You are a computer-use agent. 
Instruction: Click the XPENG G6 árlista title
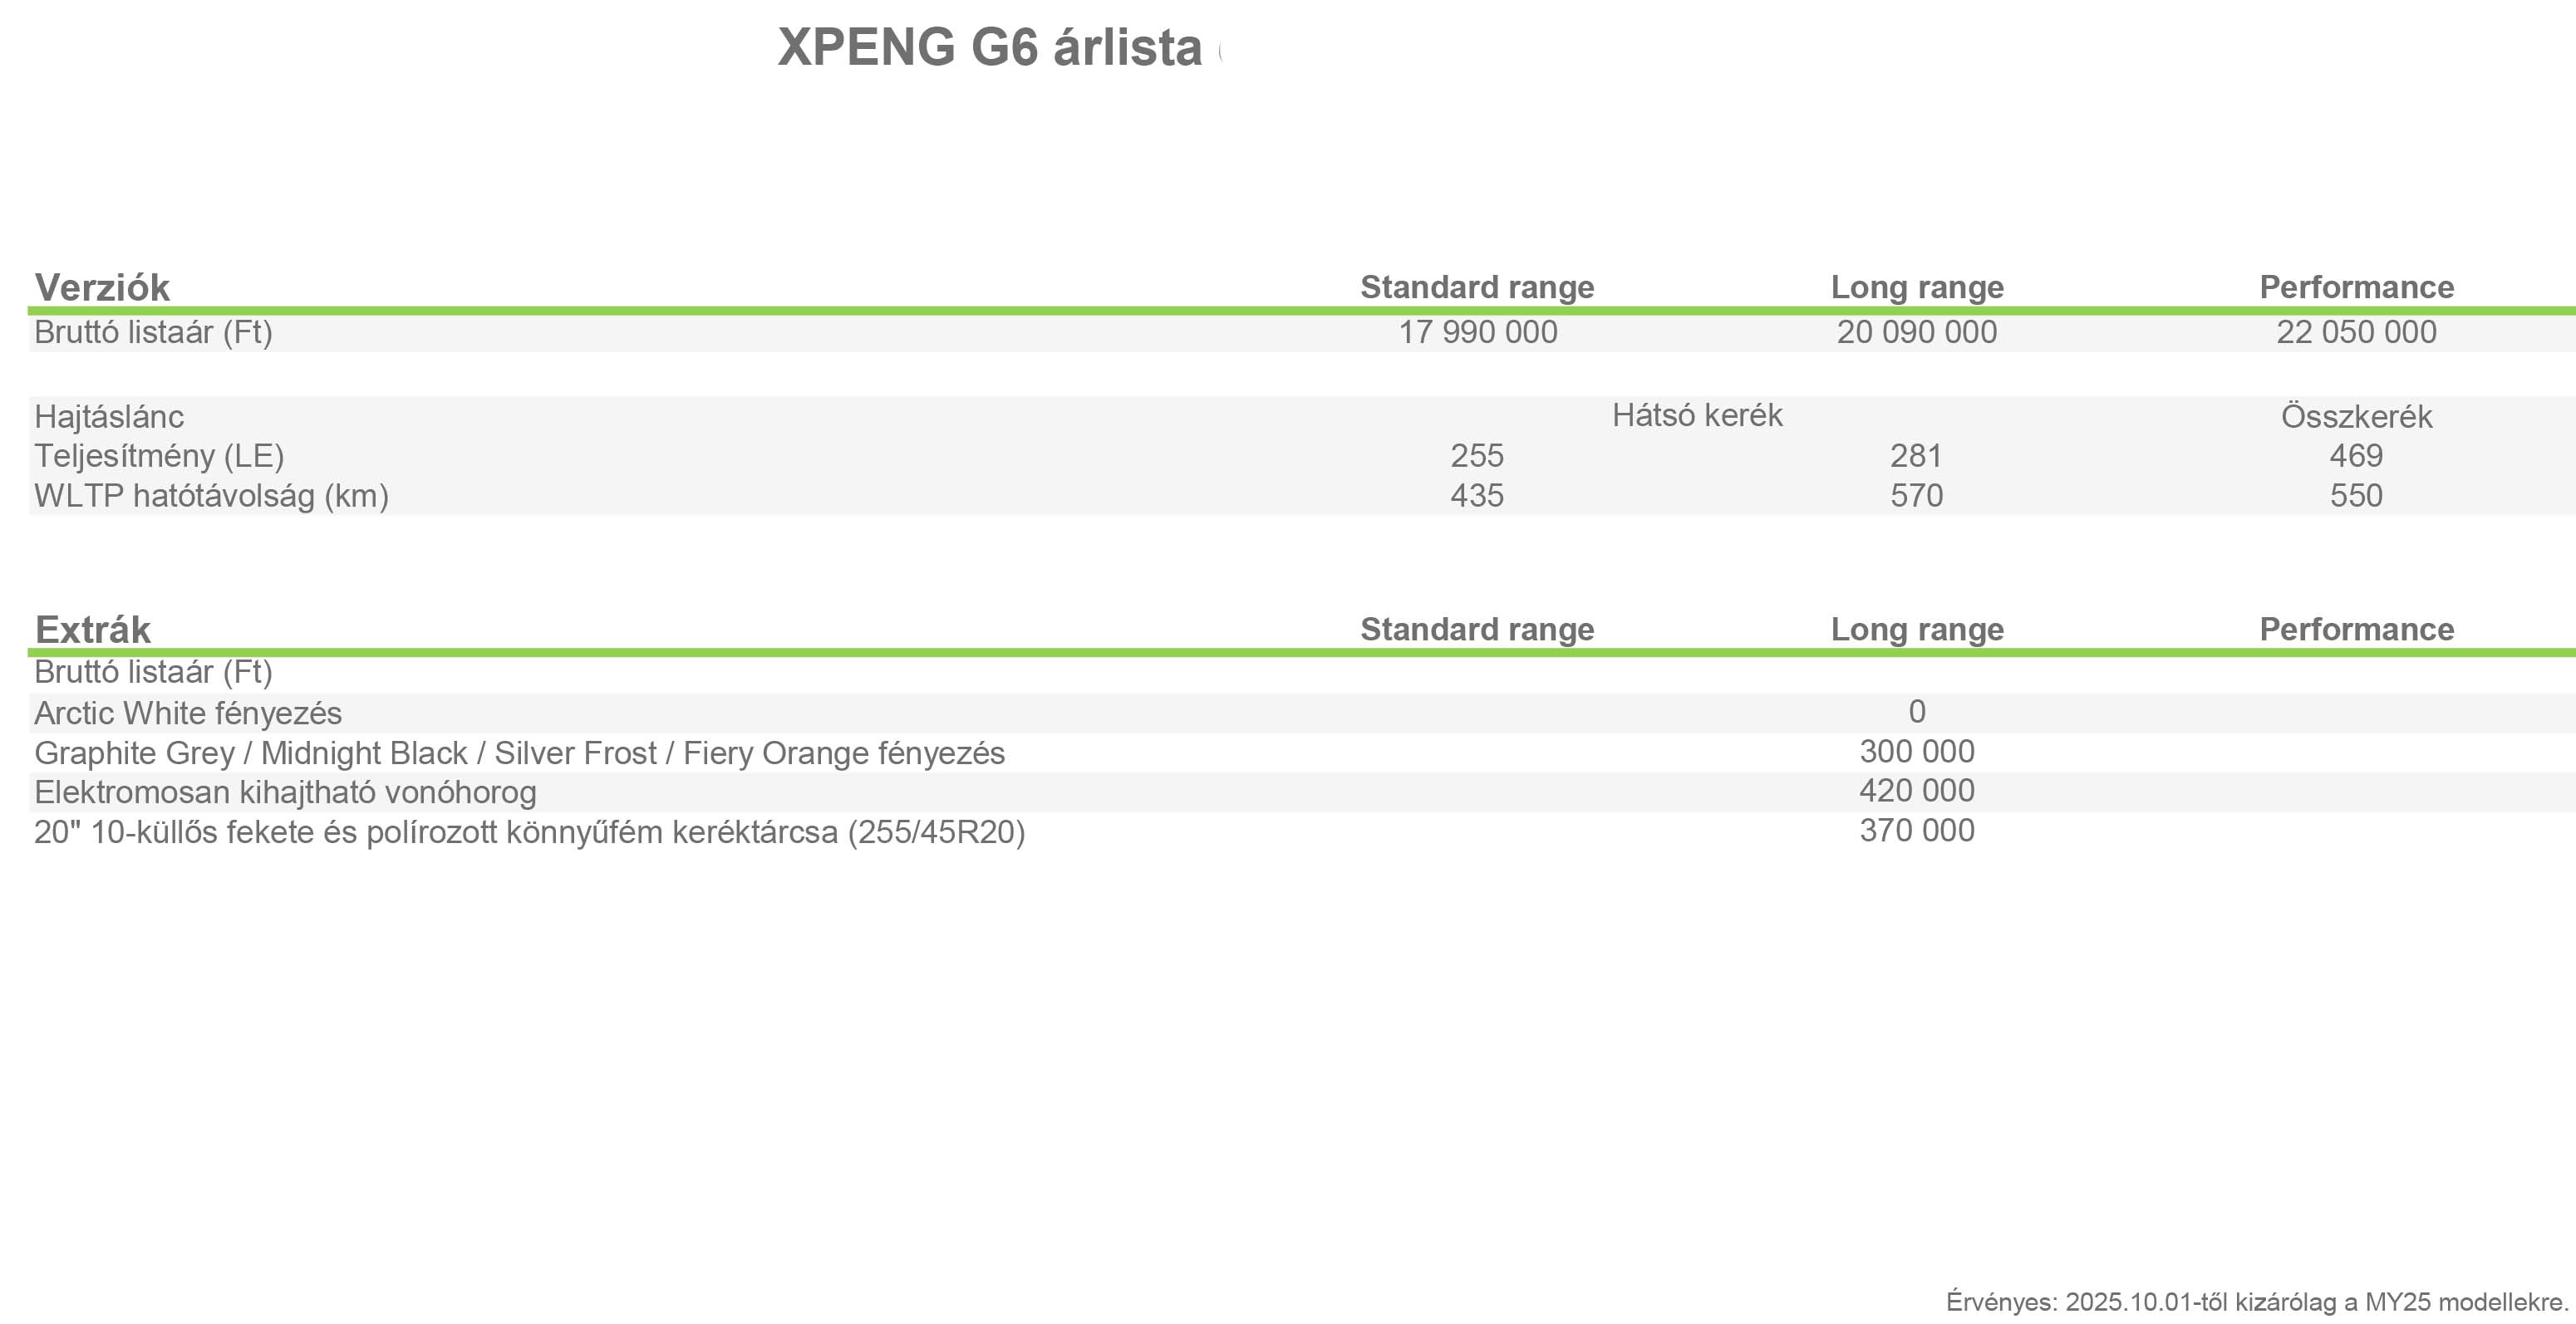[x=990, y=48]
